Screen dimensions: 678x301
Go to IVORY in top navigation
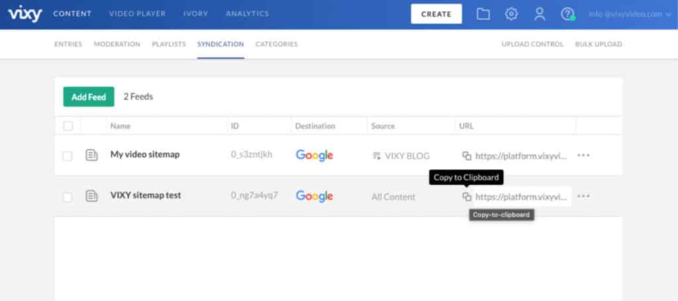click(x=195, y=14)
